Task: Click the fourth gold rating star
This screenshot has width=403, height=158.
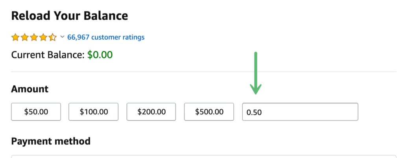Action: (x=43, y=37)
